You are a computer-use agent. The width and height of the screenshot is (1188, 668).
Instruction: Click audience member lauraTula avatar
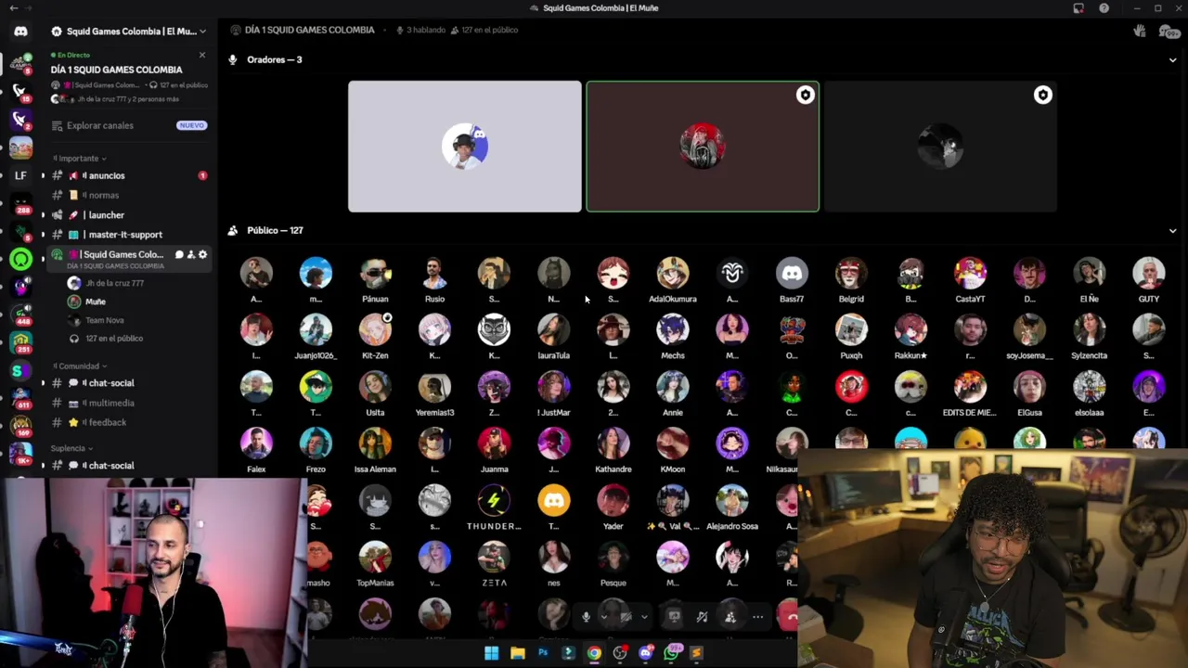[554, 329]
